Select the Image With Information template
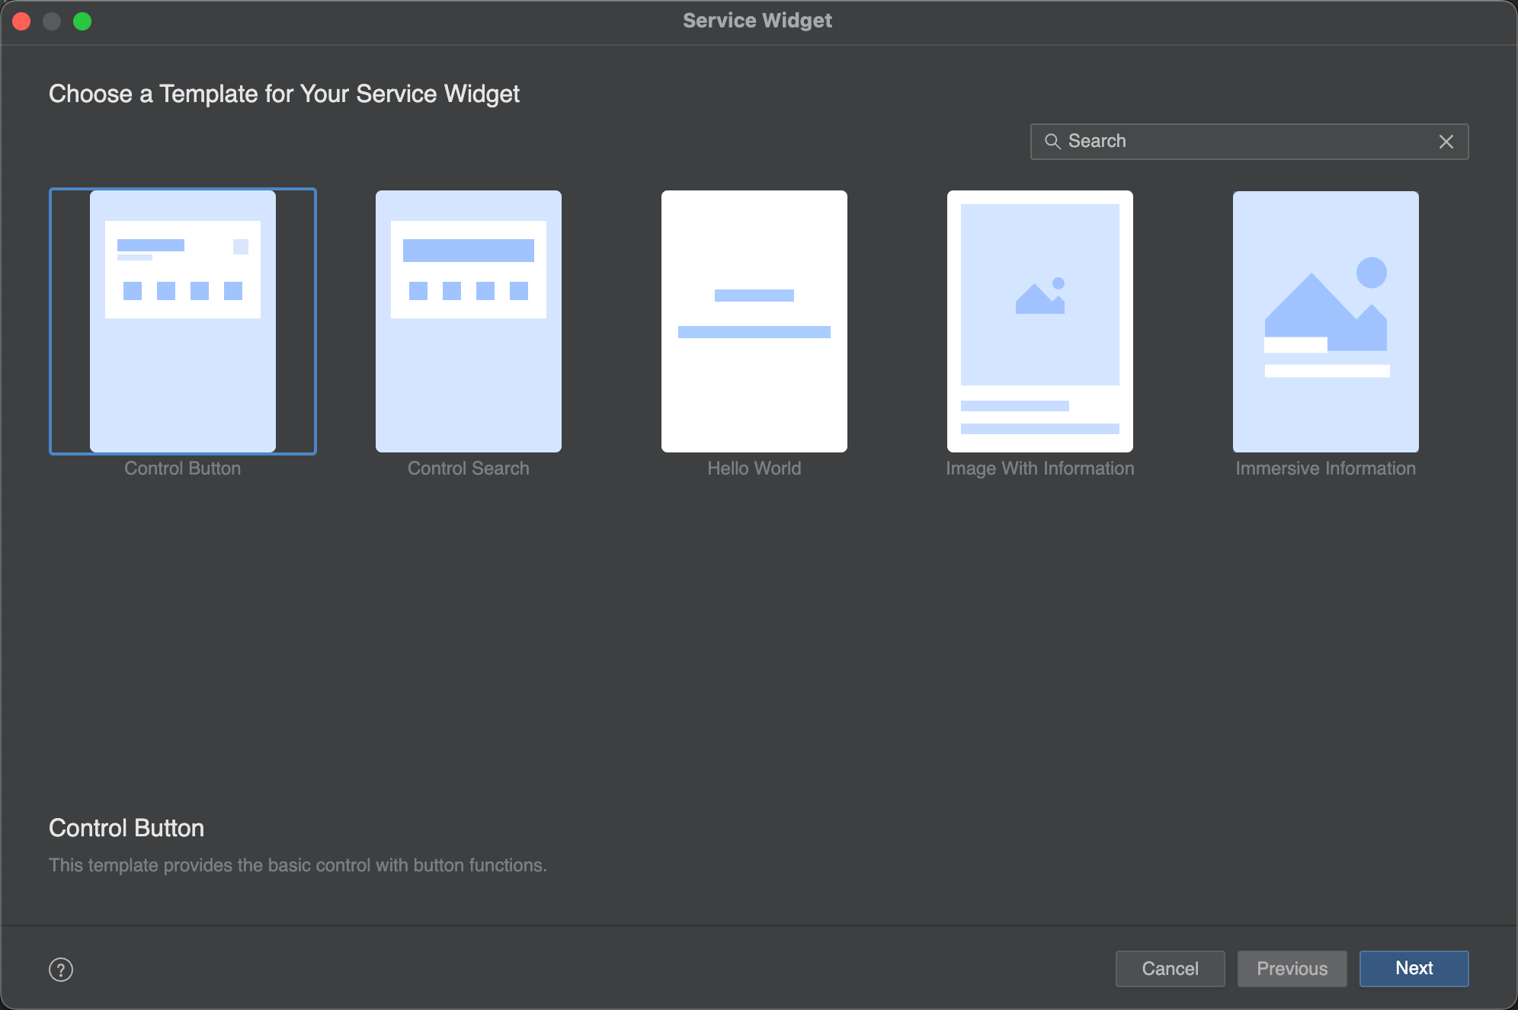1518x1010 pixels. (x=1040, y=321)
